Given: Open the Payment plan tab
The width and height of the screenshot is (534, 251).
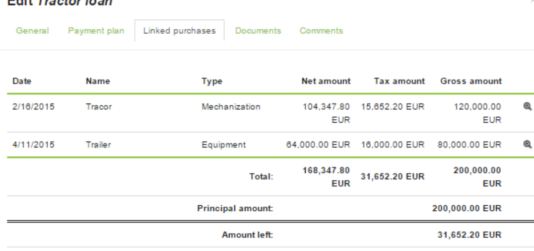Looking at the screenshot, I should coord(96,31).
